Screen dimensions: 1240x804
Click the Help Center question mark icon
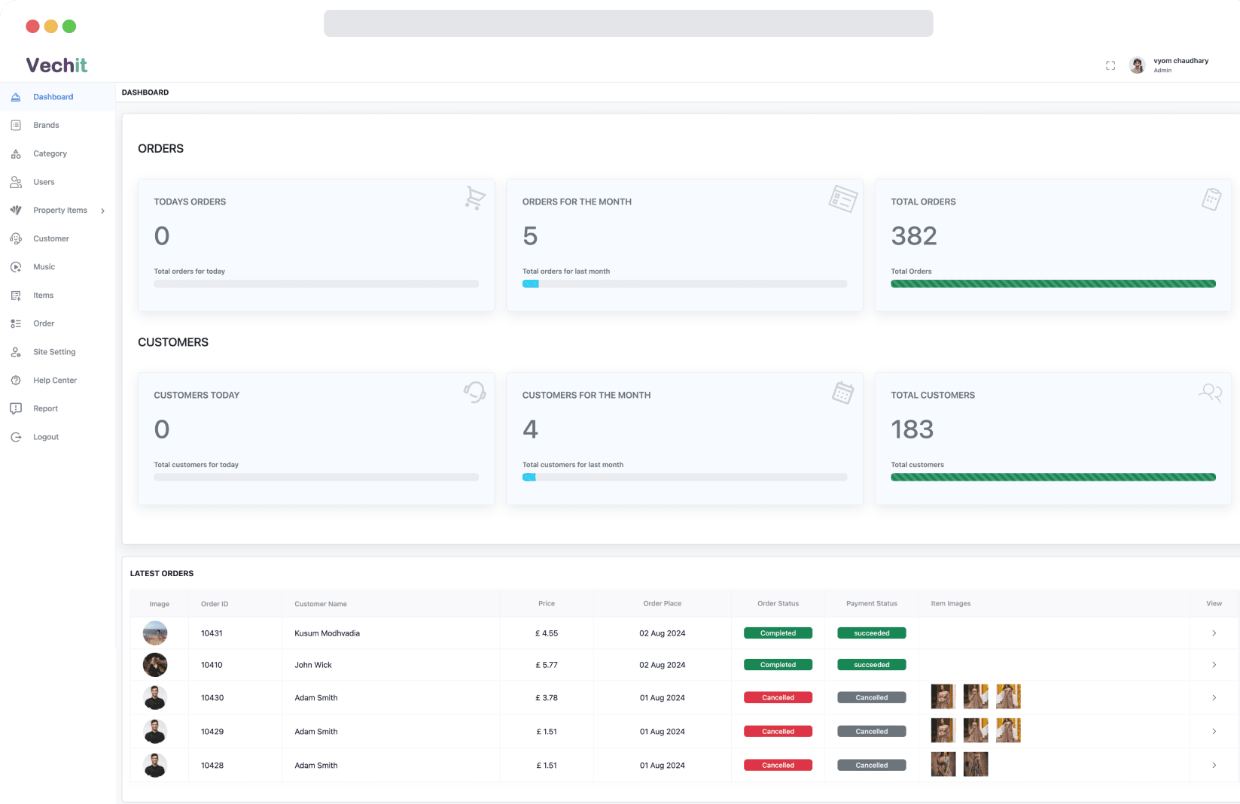16,381
